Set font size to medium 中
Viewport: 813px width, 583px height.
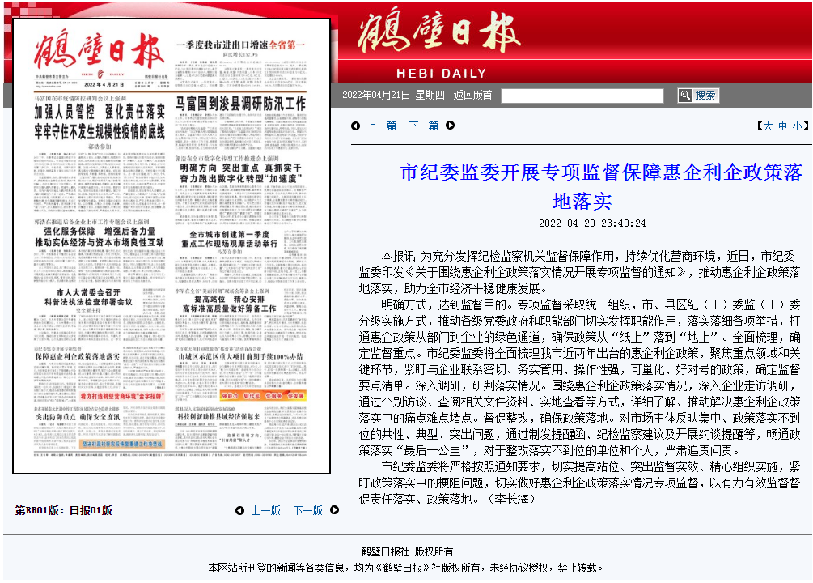tap(782, 126)
